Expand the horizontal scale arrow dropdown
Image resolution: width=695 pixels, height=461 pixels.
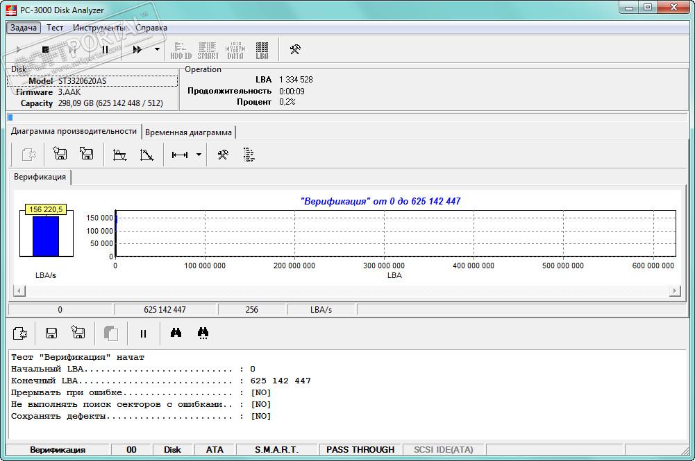click(199, 155)
